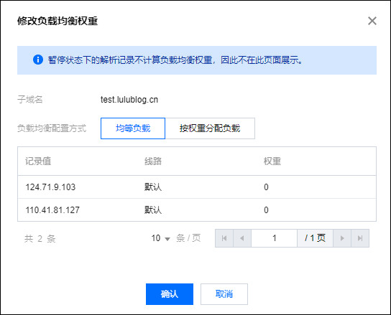Click the 线路 column header
The height and width of the screenshot is (315, 391).
(x=153, y=161)
